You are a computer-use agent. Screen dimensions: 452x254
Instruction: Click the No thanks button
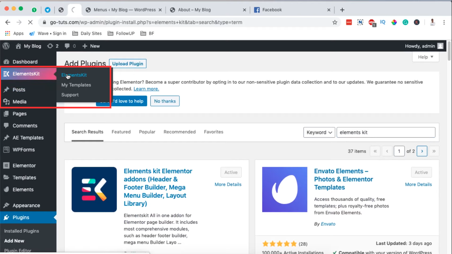coord(165,101)
